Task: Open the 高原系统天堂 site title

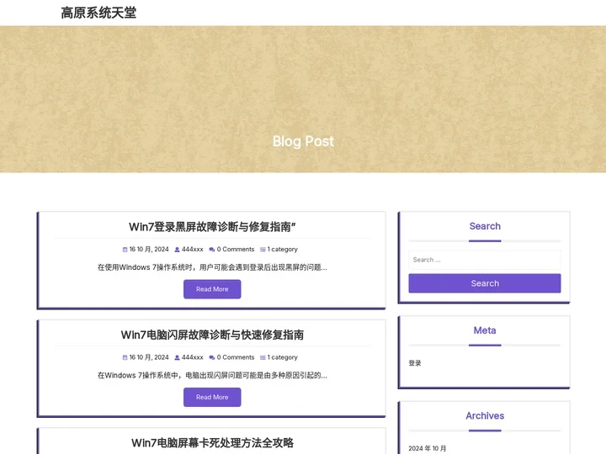Action: pyautogui.click(x=98, y=13)
